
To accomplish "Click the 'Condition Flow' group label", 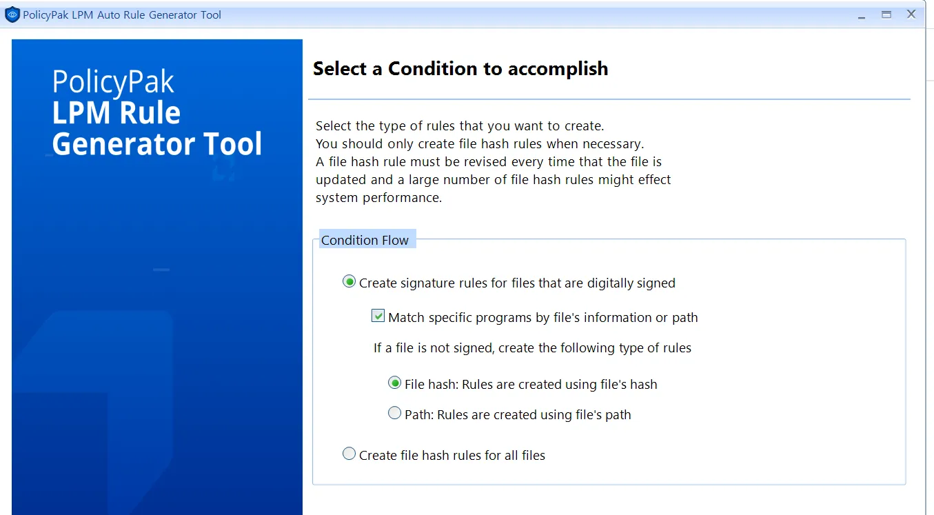I will tap(365, 239).
